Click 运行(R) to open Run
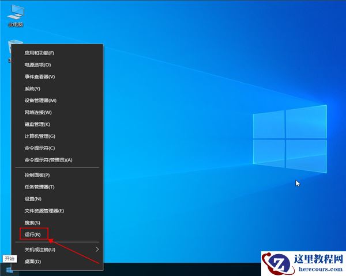Viewport: 346px width, 276px height. (57, 235)
